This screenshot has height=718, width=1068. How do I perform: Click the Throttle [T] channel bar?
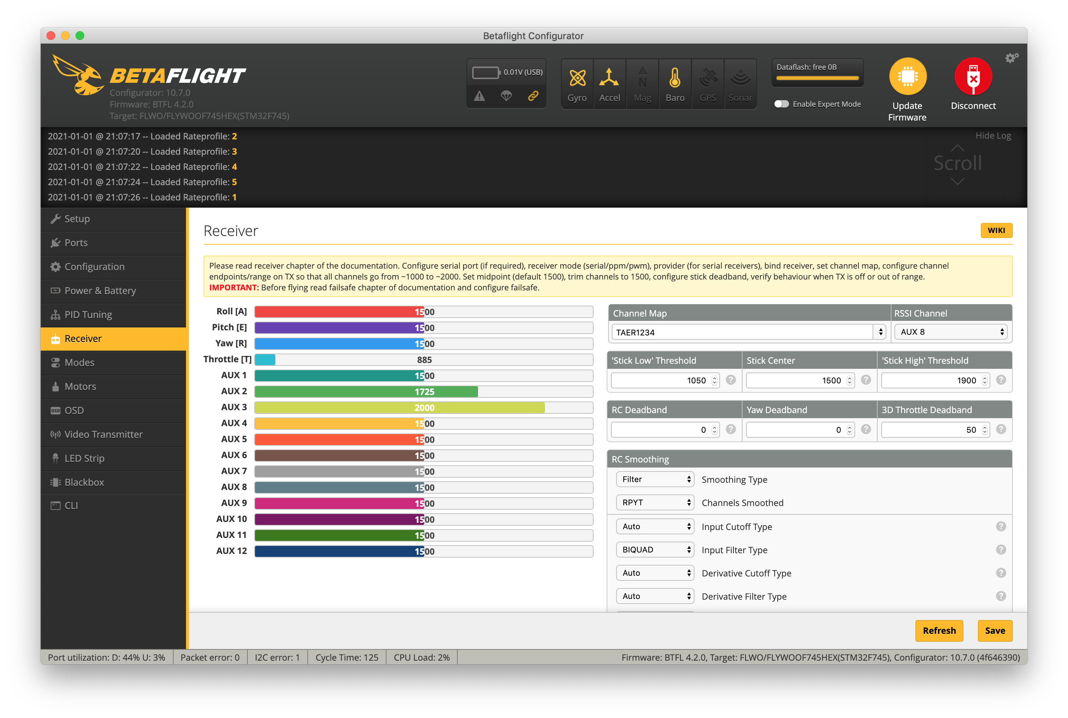(424, 360)
